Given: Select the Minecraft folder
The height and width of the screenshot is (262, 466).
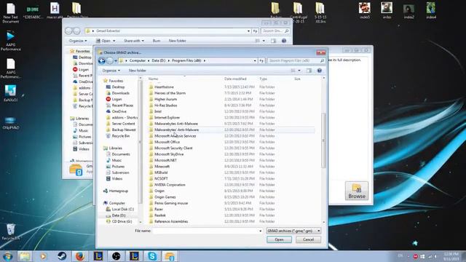Looking at the screenshot, I should click(162, 167).
